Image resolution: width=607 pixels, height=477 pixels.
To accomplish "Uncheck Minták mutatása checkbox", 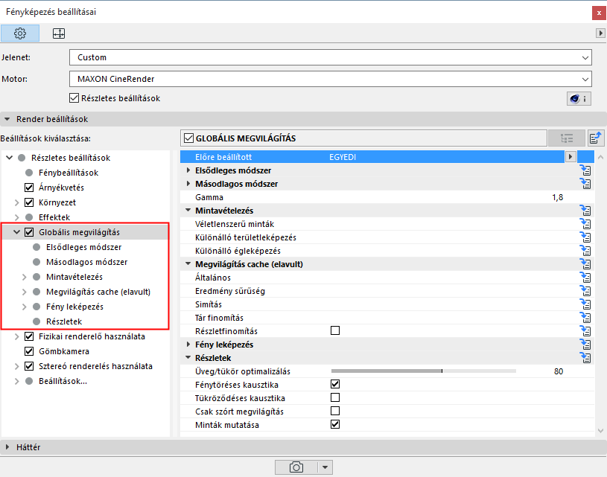I will 335,424.
